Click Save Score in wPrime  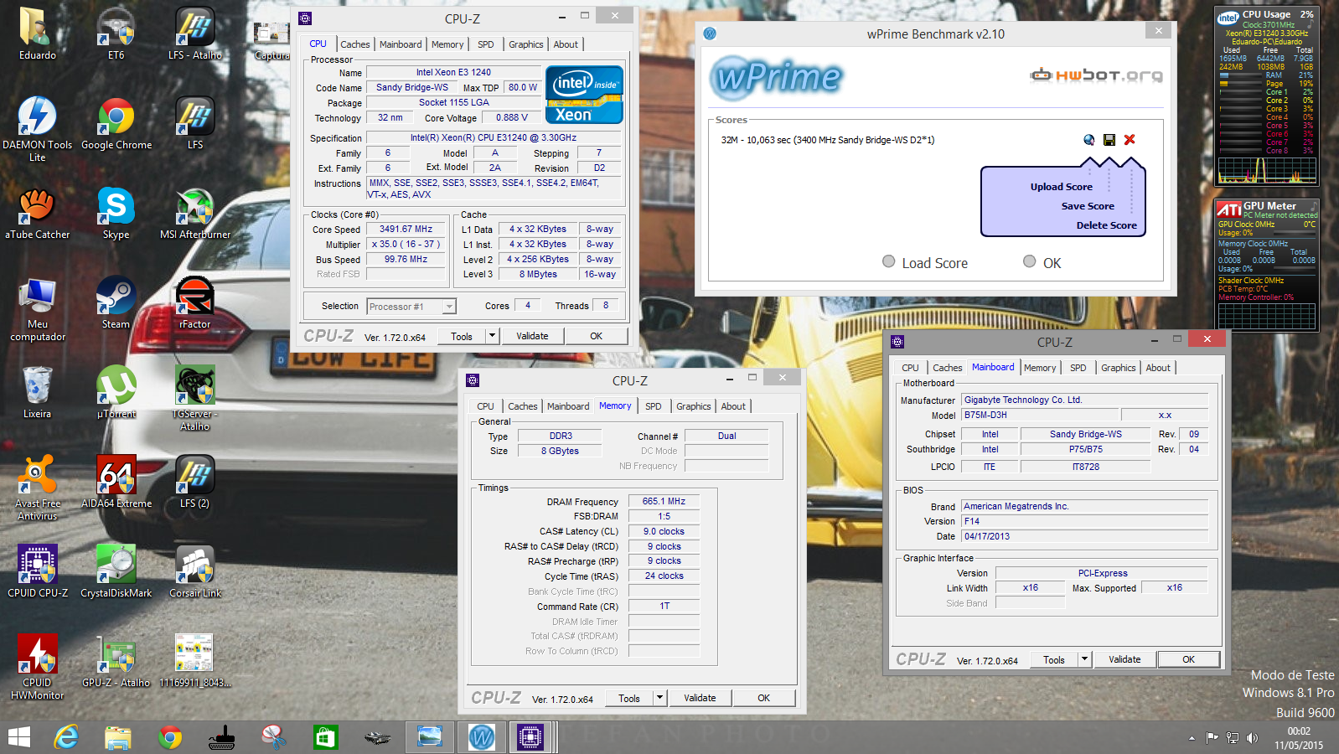(x=1088, y=206)
